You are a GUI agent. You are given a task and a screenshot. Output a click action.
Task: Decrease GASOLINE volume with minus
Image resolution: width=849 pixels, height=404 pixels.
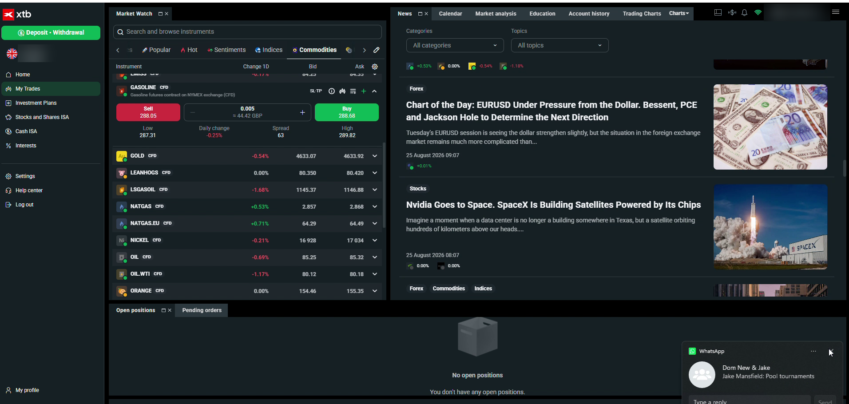coord(192,112)
